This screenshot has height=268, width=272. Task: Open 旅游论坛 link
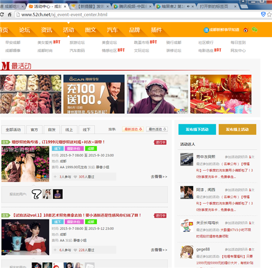77,43
